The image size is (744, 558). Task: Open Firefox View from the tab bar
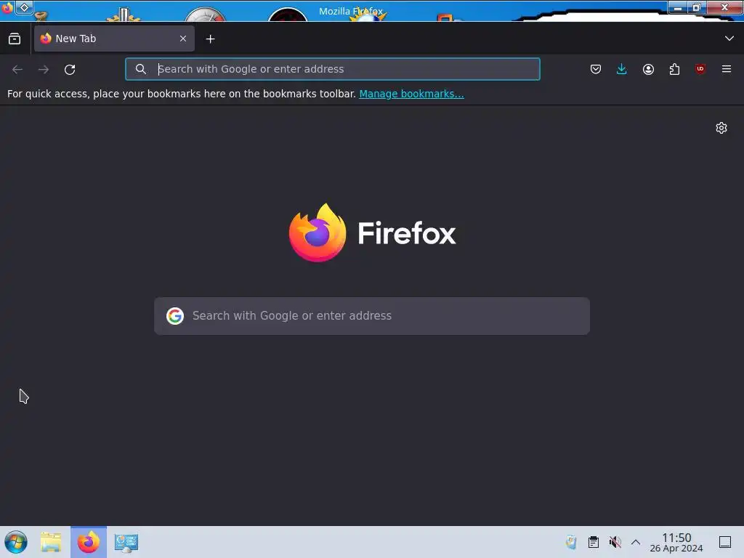pyautogui.click(x=15, y=39)
